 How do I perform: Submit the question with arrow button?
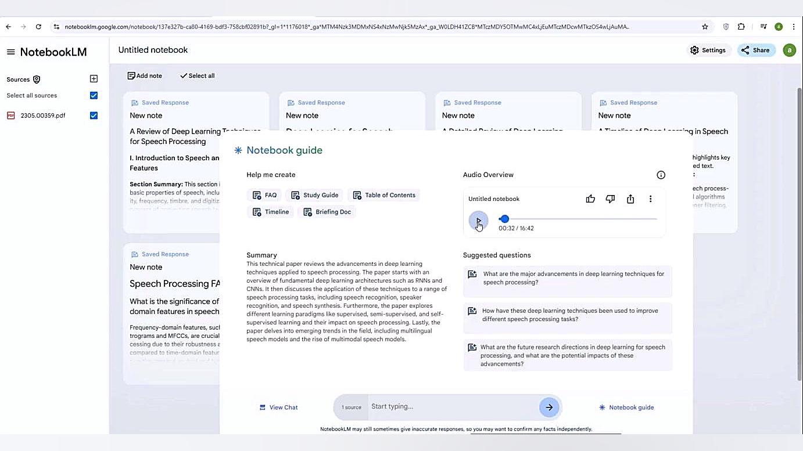[549, 407]
